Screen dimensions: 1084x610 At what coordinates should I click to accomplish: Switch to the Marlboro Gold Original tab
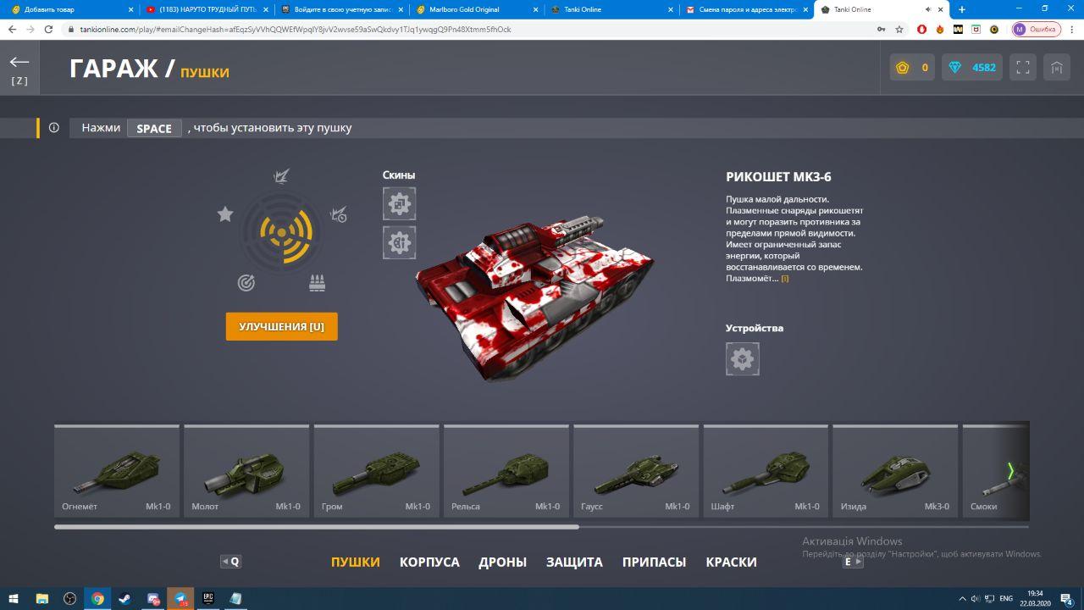(x=477, y=9)
